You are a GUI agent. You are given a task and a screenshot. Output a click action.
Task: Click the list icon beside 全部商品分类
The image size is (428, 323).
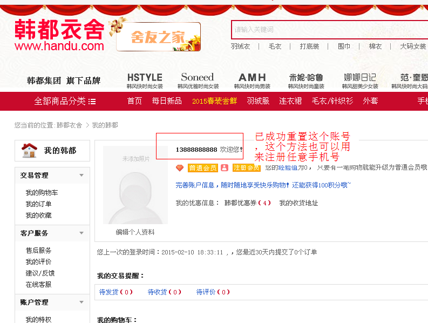coord(92,102)
